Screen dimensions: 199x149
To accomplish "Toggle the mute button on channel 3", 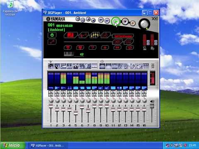I will point(63,95).
